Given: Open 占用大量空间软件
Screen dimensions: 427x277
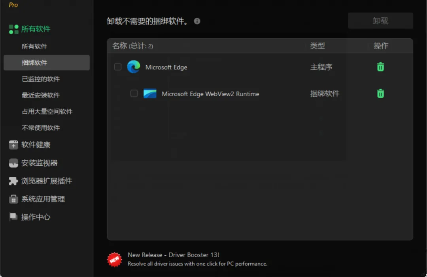Looking at the screenshot, I should 47,112.
